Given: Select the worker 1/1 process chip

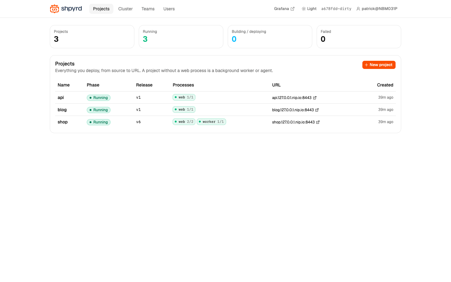Looking at the screenshot, I should [211, 122].
